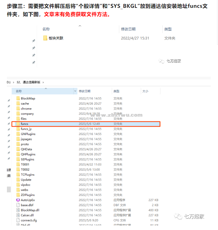Expand the breadcrumb chevron after D:)

point(14,82)
